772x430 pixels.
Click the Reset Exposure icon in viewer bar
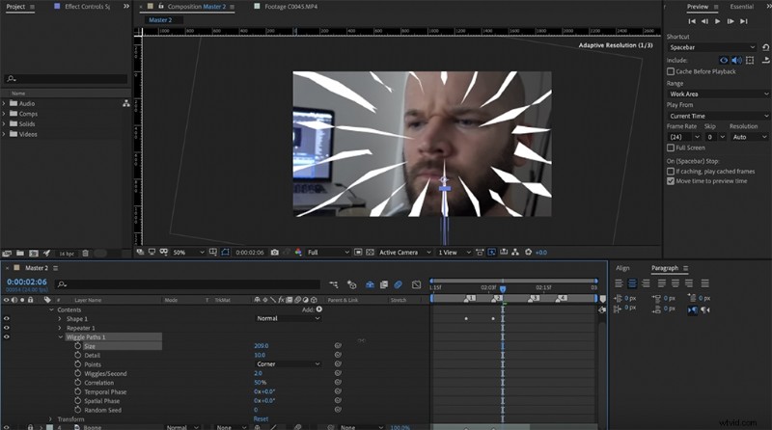click(x=528, y=252)
